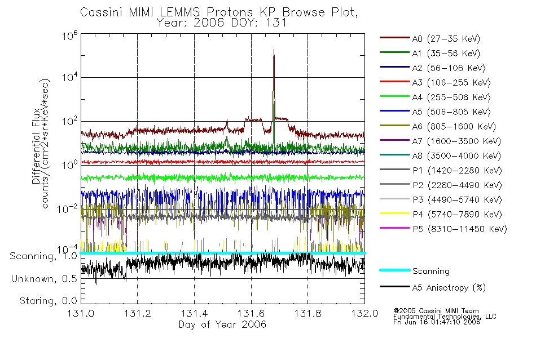Click the A1 (35-56 KeV) legend label
This screenshot has height=338, width=536.
[446, 54]
